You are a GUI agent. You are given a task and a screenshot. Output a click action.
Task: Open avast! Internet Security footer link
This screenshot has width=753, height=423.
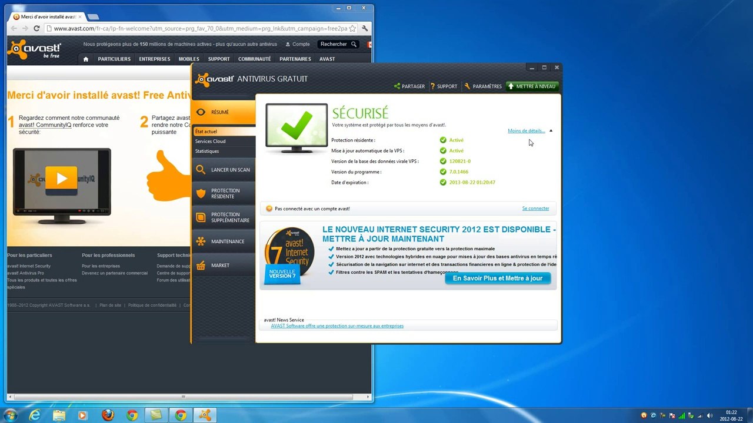(x=29, y=266)
